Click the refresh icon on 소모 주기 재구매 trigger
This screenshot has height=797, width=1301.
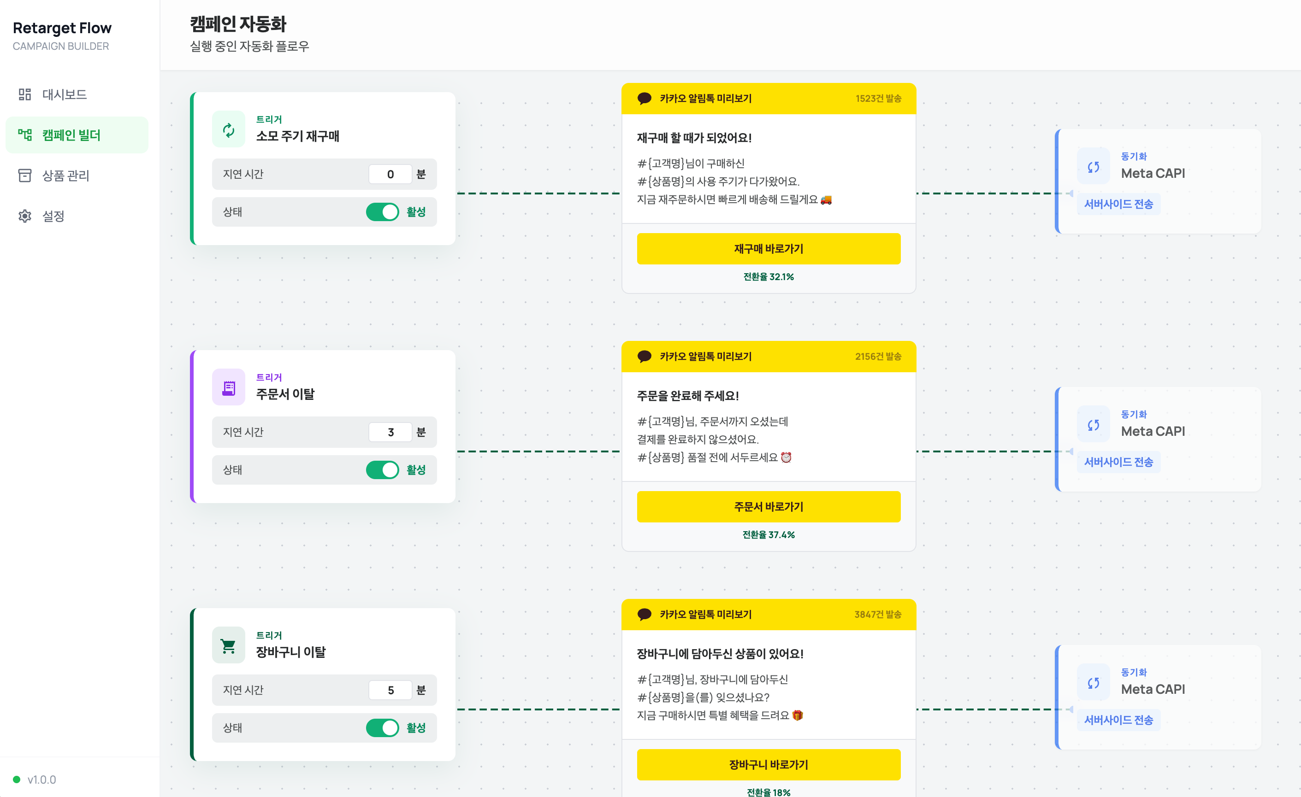pos(228,129)
